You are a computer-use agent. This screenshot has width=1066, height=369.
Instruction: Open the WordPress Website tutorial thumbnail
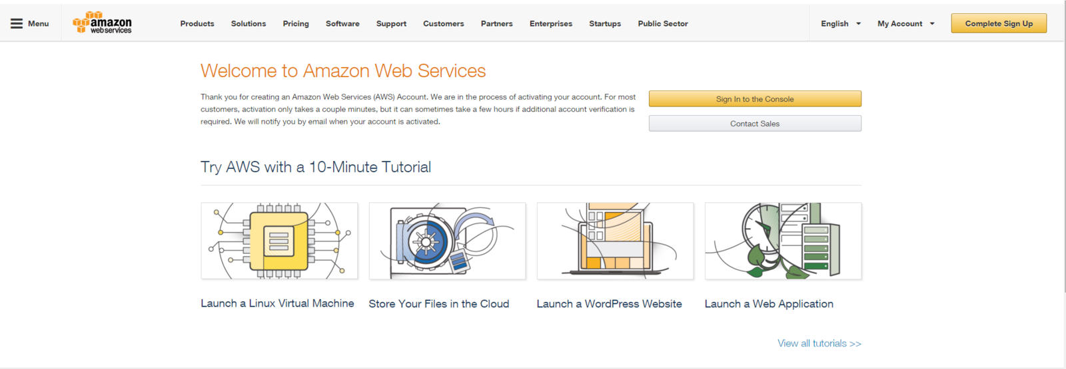coord(615,241)
